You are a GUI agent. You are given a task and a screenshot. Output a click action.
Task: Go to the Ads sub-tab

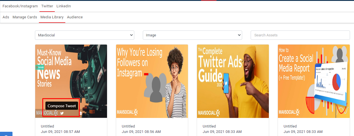tap(6, 17)
